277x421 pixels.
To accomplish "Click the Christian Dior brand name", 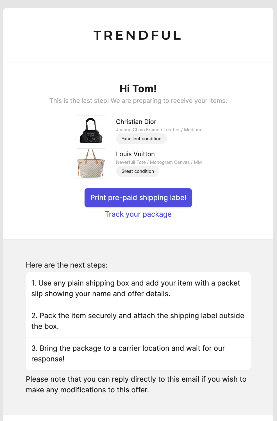I will point(136,122).
